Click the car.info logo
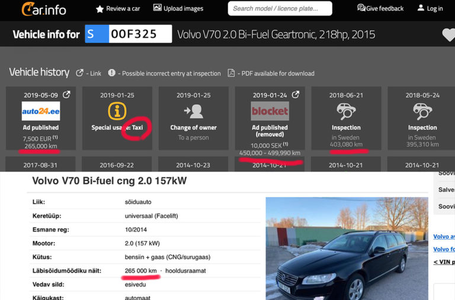 [43, 9]
